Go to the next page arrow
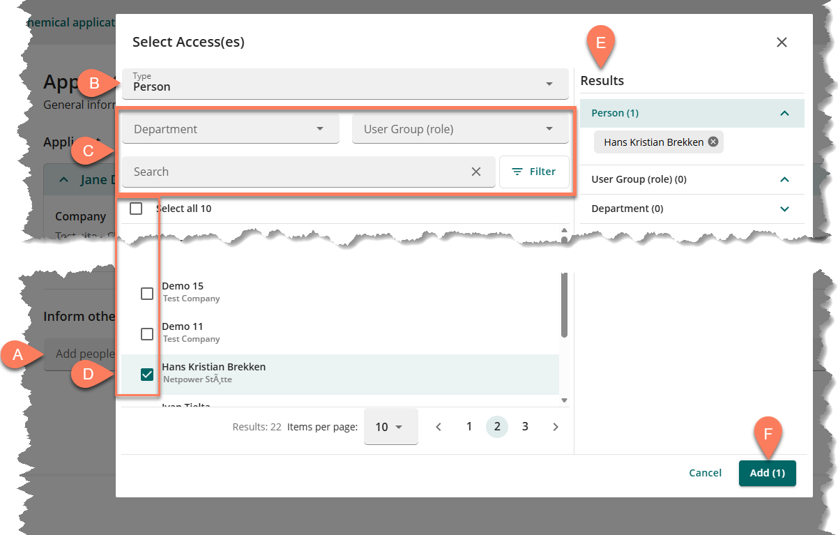The width and height of the screenshot is (838, 535). [556, 427]
